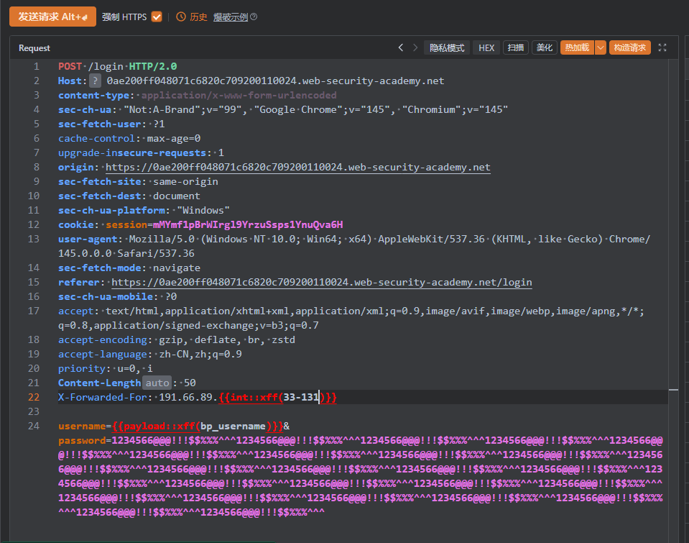
Task: Click the 扫描 scan button
Action: click(515, 47)
